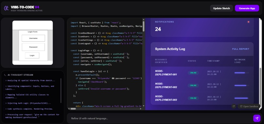Image resolution: width=264 pixels, height=124 pixels.
Task: Click the 'const IconLogout' code line
Action: (x=106, y=44)
